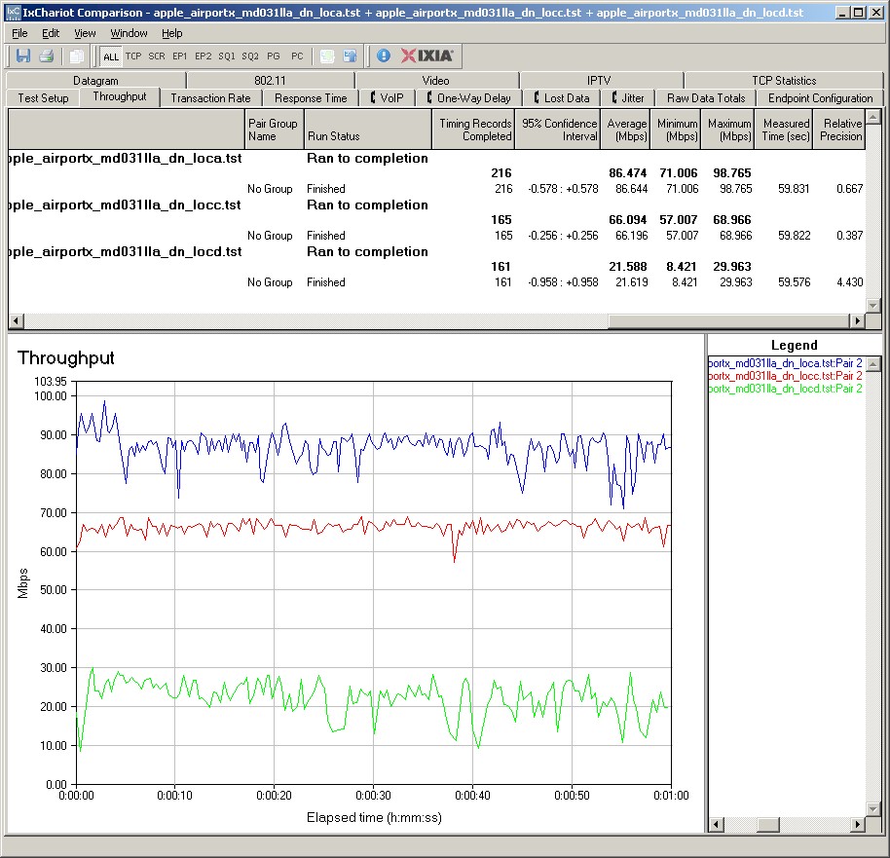Click the Relative Precision column header
The image size is (890, 858).
tap(838, 130)
